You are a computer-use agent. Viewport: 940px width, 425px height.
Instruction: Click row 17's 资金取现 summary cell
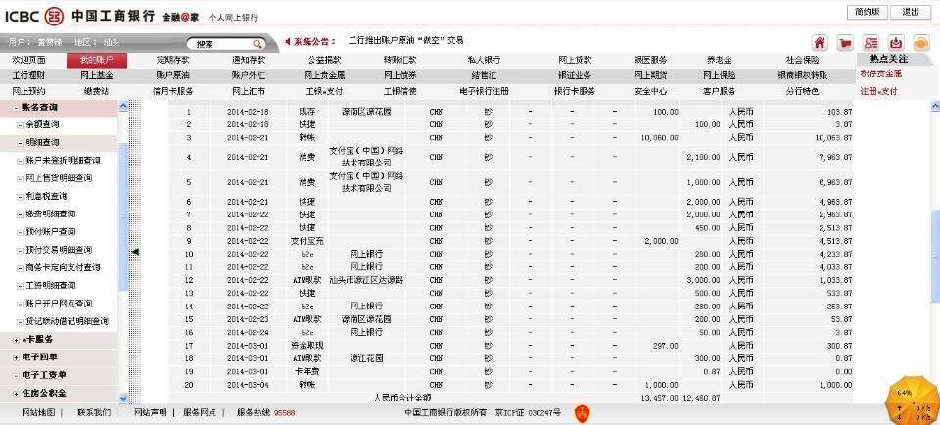pos(306,346)
